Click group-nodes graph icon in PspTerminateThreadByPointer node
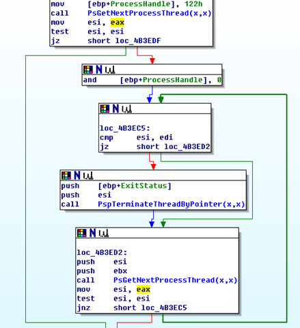 [88, 176]
